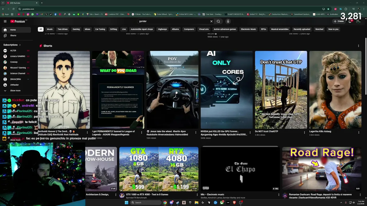Open options menu for Bertholdt Hoover short
367x206 pixels.
(x=87, y=132)
